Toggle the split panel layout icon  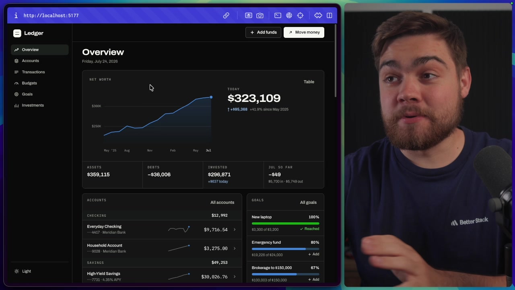pyautogui.click(x=330, y=15)
